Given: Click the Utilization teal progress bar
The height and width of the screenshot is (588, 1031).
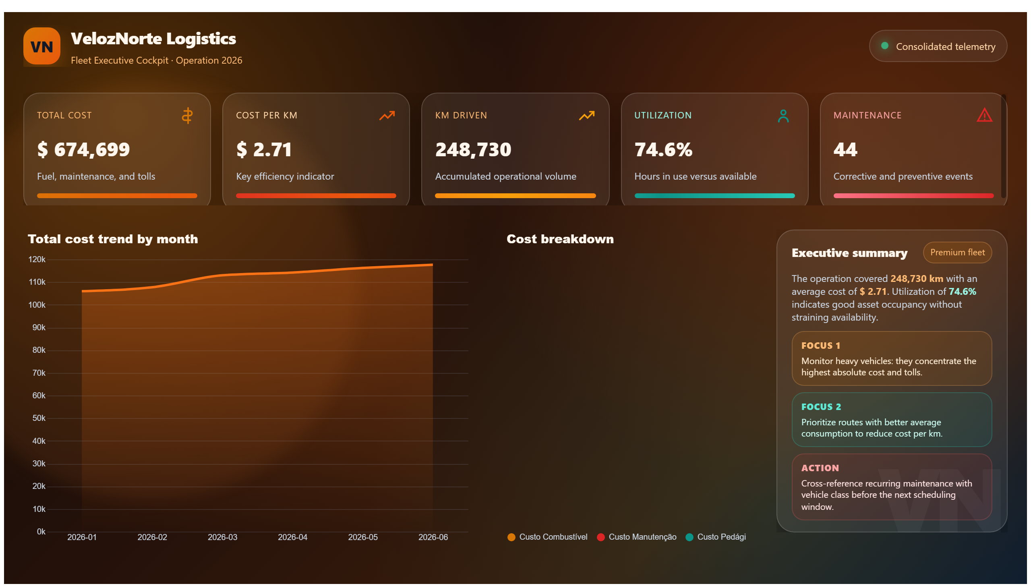Looking at the screenshot, I should 714,196.
